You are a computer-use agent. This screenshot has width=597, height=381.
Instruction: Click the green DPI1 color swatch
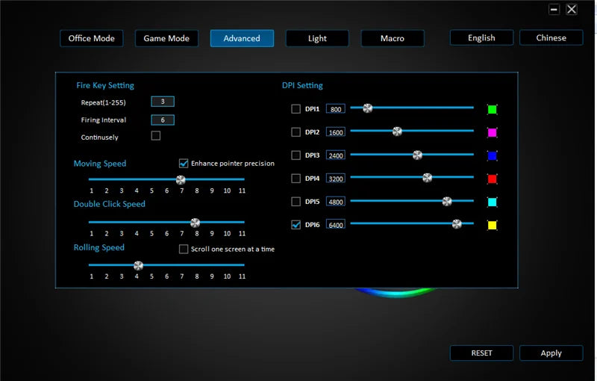tap(492, 109)
